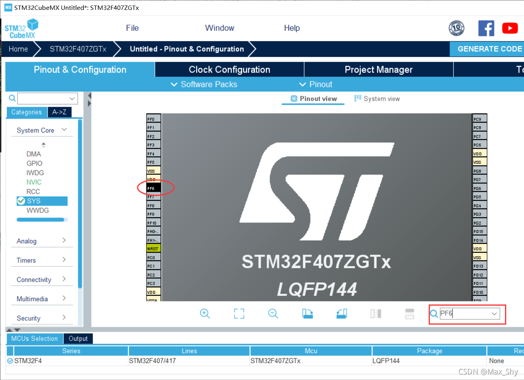Select NVIC in System Core
This screenshot has width=524, height=380.
point(34,182)
